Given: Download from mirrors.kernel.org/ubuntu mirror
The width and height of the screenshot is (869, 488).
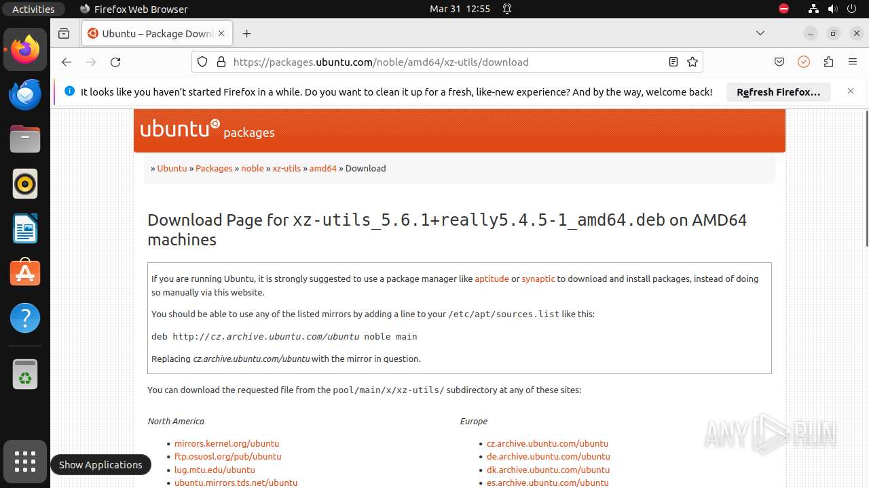Looking at the screenshot, I should point(227,443).
